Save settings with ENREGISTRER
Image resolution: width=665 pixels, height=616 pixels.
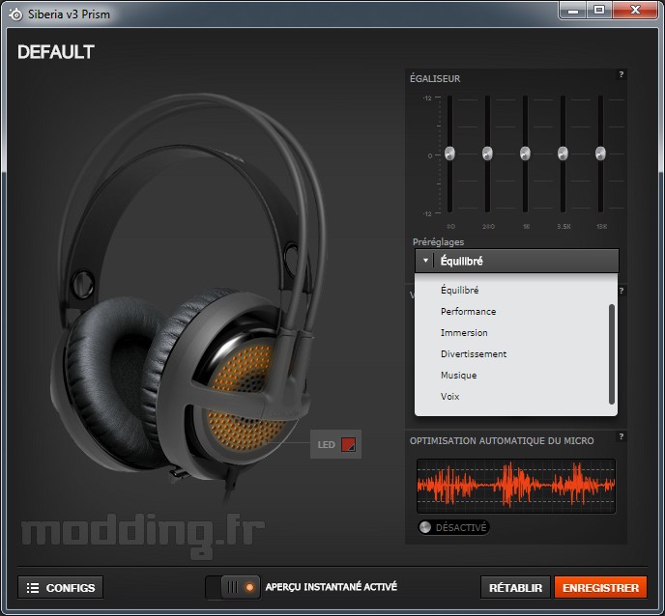(600, 588)
